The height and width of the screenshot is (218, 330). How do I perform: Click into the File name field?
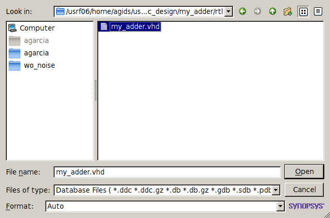pos(167,172)
